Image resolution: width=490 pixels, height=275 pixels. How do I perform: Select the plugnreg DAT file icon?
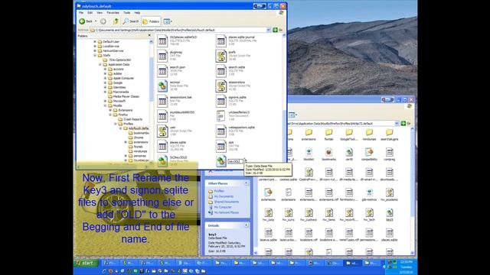(x=162, y=56)
